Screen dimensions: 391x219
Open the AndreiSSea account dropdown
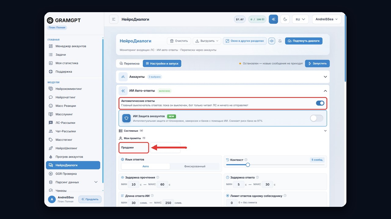(327, 19)
